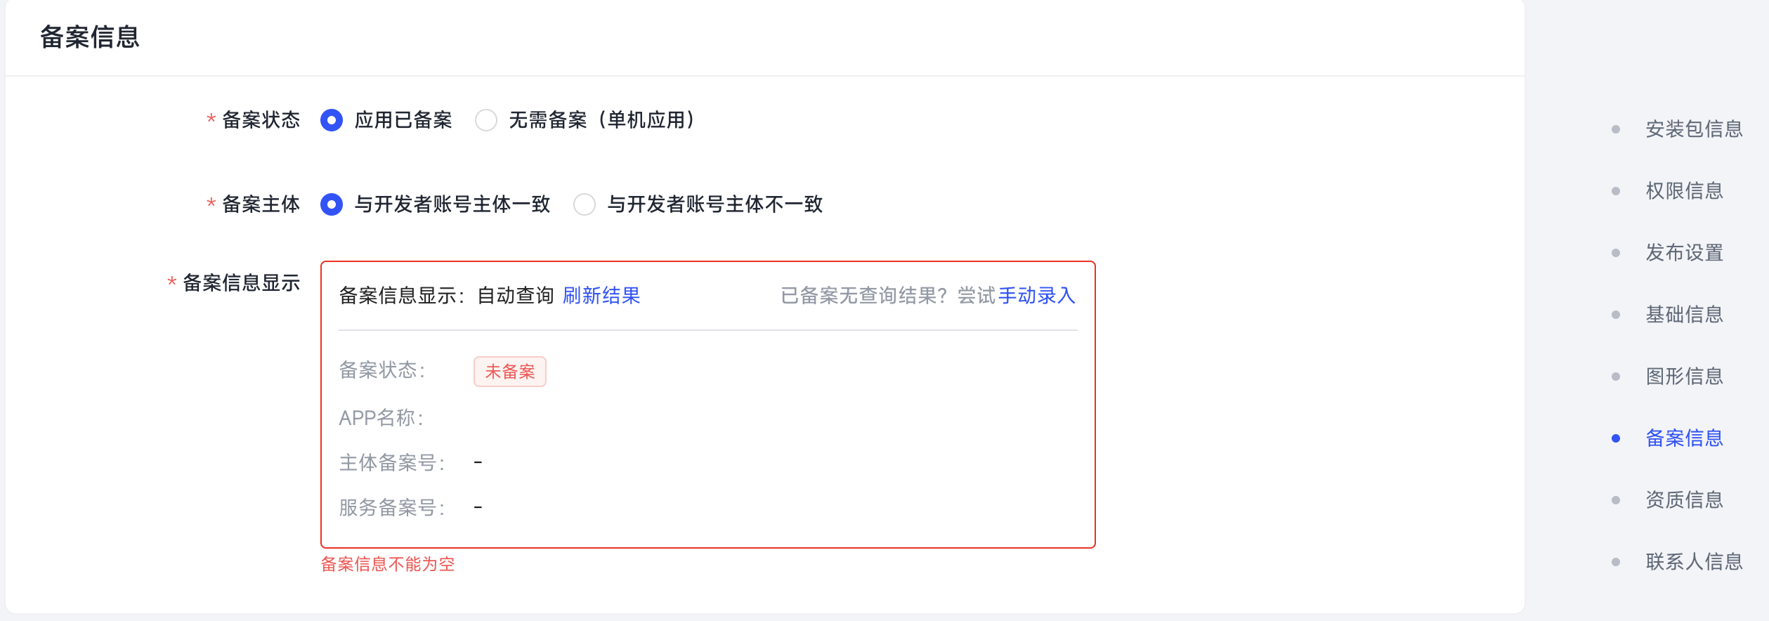Screen dimensions: 1769x621
Task: Select 备案信息 in side navigation
Action: pos(1684,438)
